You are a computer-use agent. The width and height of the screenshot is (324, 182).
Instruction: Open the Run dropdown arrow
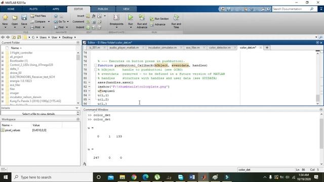pos(131,27)
